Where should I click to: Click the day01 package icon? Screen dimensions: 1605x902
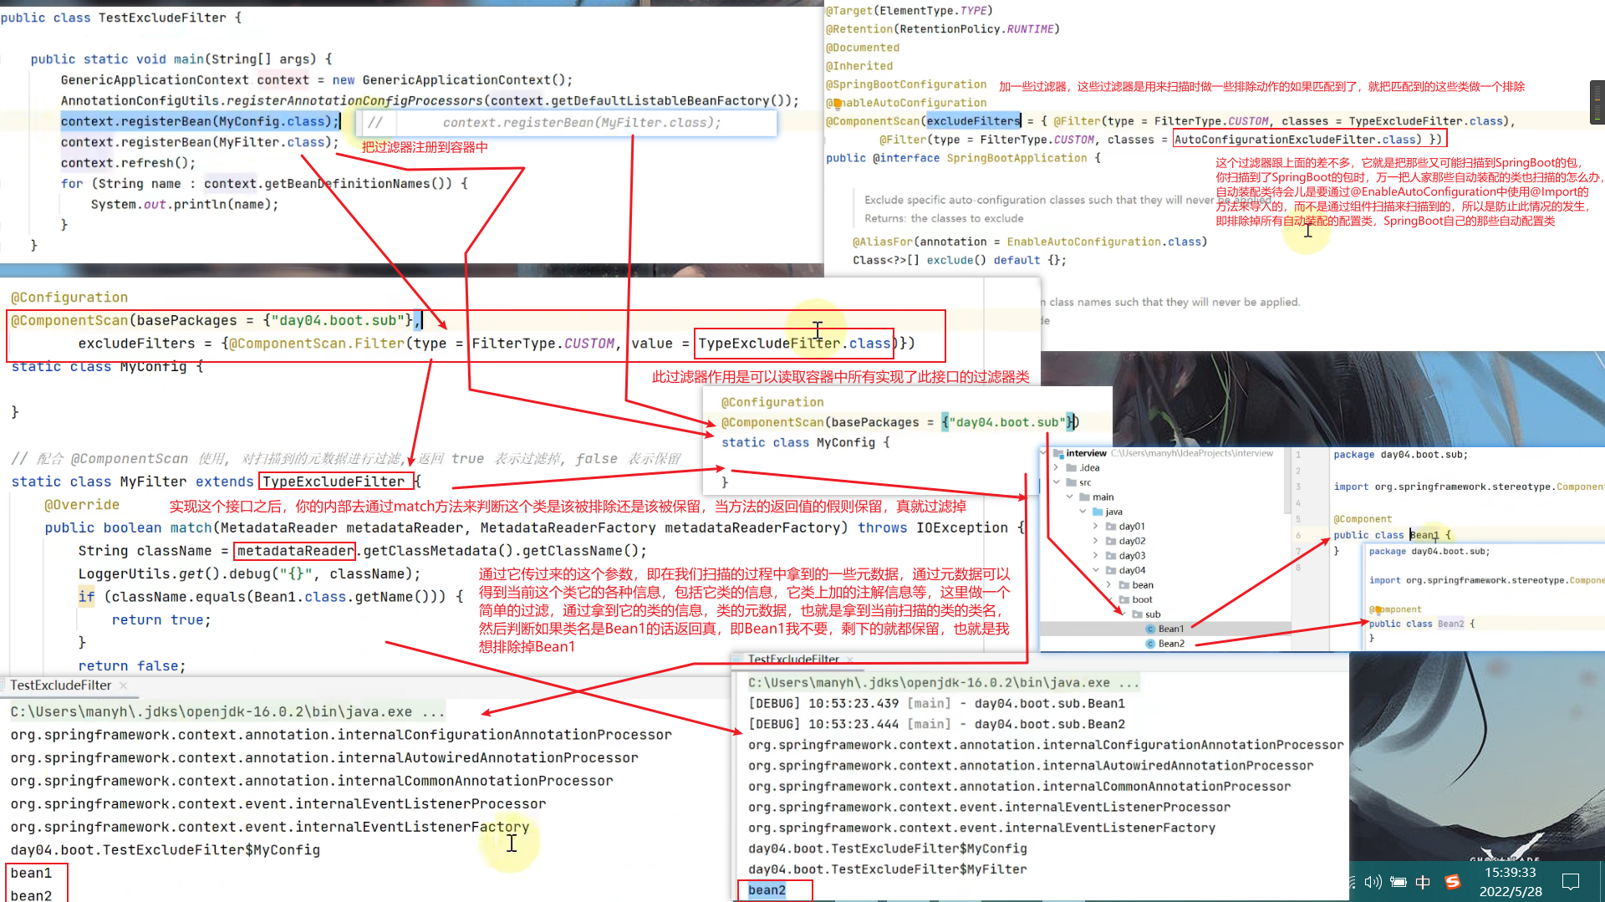(1111, 527)
